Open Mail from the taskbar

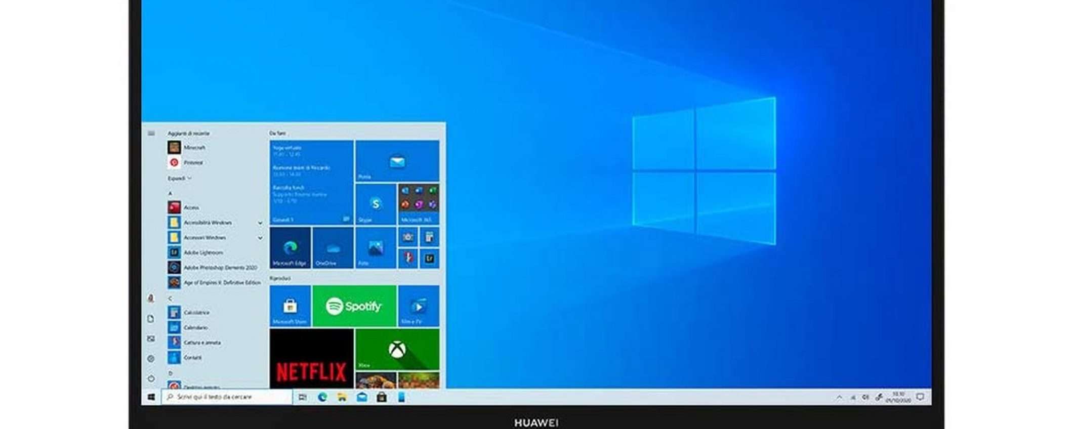[362, 397]
